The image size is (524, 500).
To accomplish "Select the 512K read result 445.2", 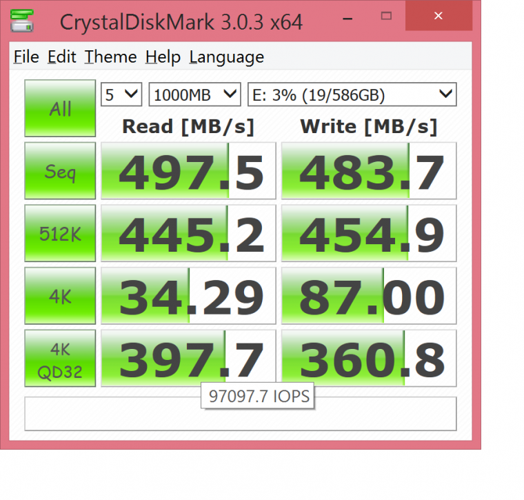I will [x=188, y=233].
